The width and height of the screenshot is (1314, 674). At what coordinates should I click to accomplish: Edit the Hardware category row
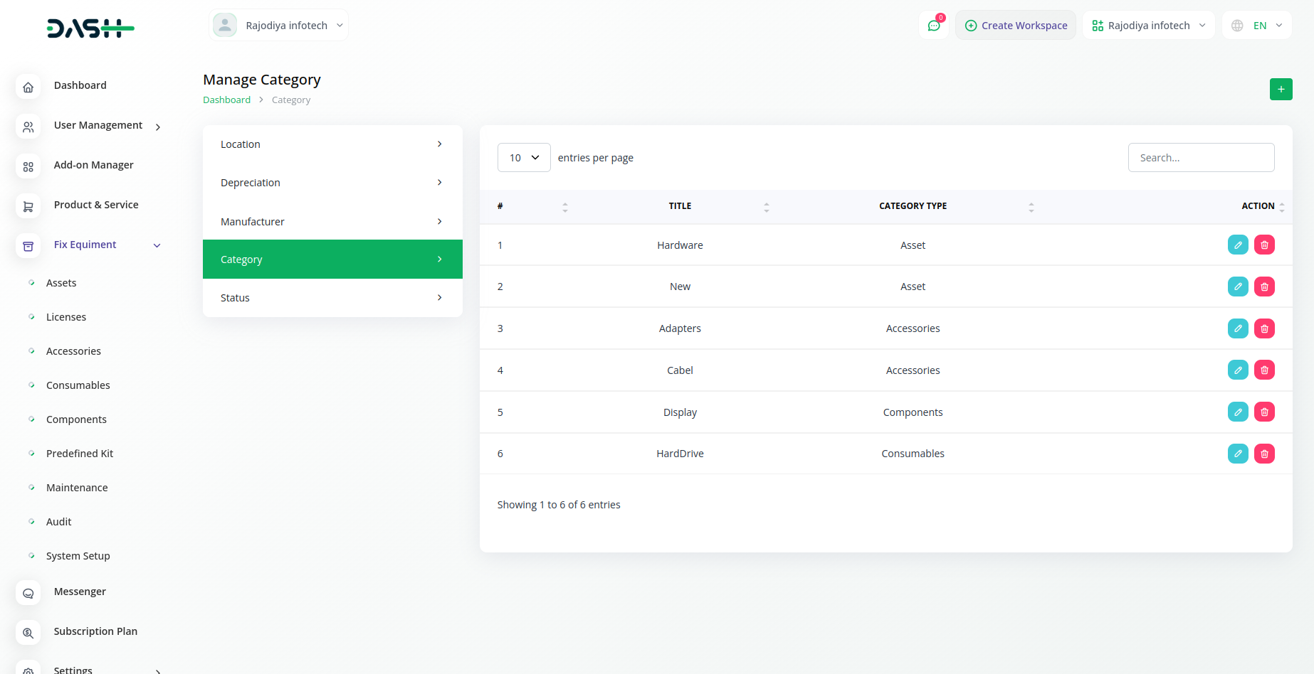[1238, 245]
